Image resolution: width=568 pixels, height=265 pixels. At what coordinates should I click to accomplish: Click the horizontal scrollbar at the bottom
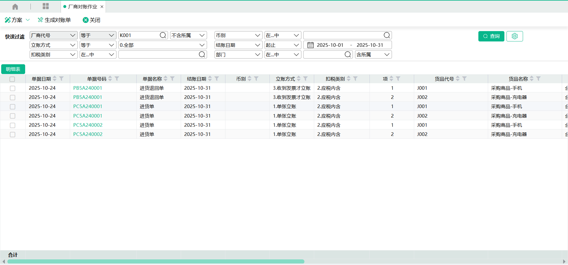coord(156,261)
